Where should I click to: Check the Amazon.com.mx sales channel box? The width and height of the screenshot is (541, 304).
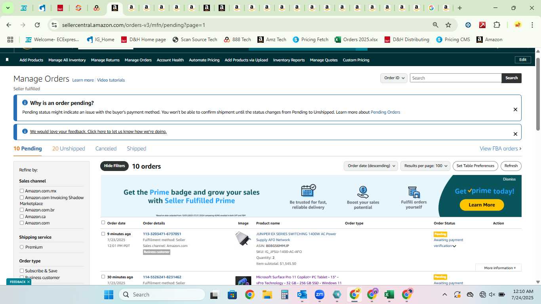coord(22,191)
